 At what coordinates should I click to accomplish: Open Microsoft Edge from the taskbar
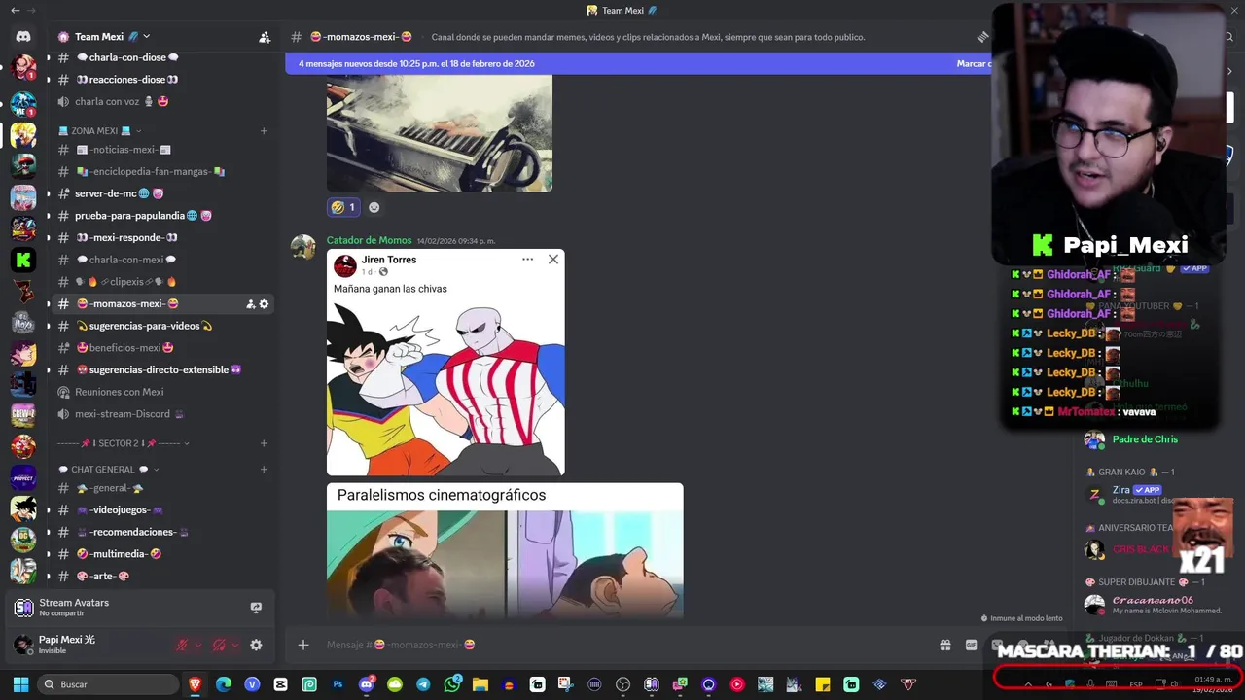224,684
